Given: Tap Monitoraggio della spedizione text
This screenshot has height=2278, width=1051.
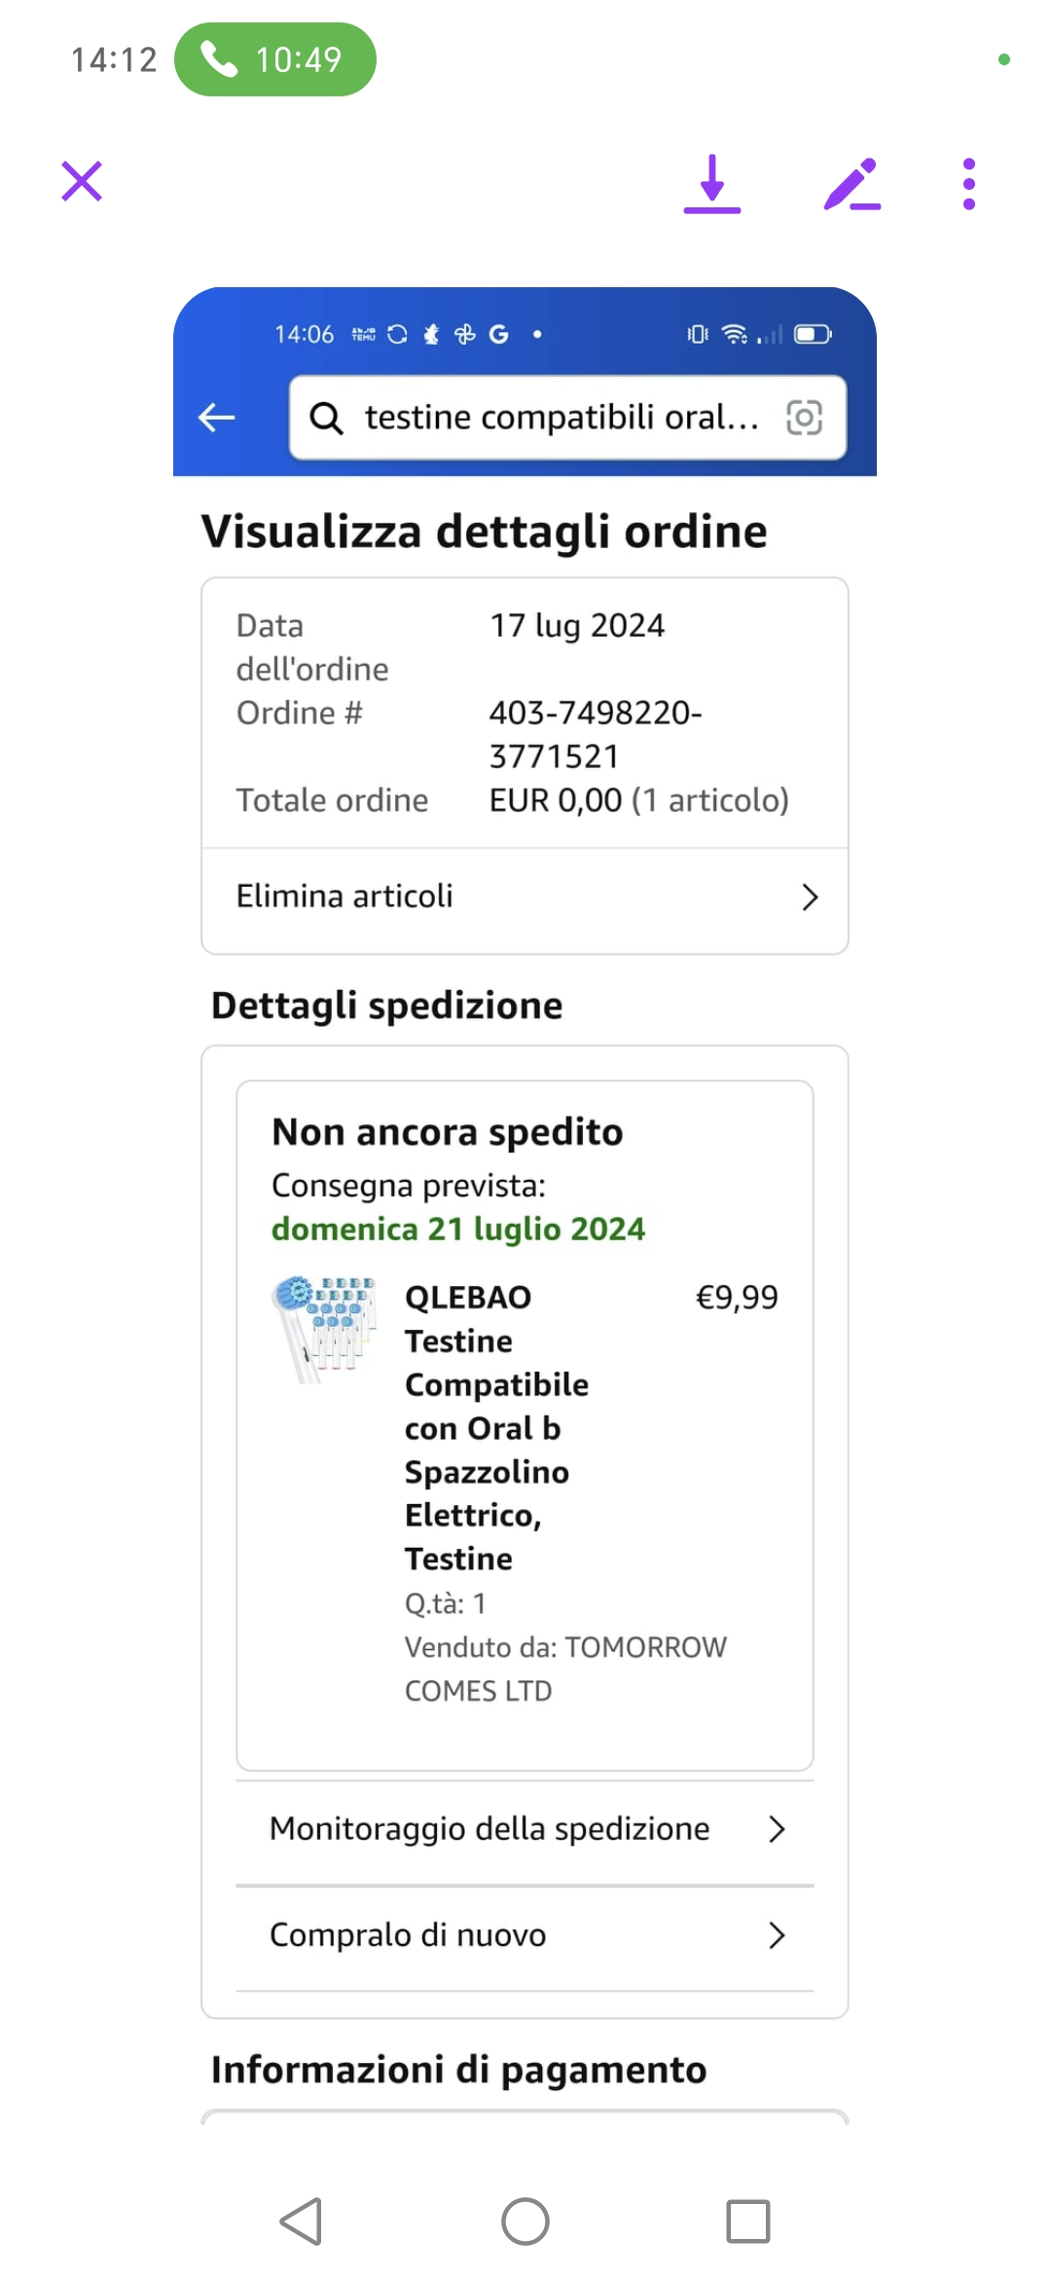Looking at the screenshot, I should 489,1829.
